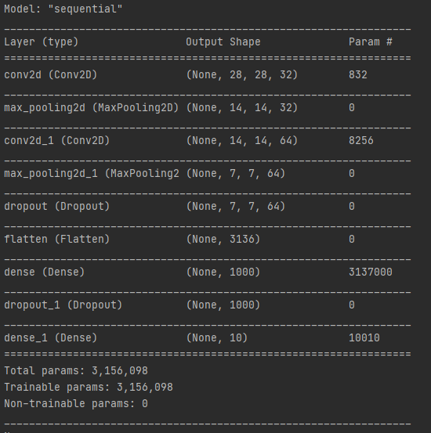
Task: Click the (None, 28, 28, 32) output shape
Action: (242, 75)
